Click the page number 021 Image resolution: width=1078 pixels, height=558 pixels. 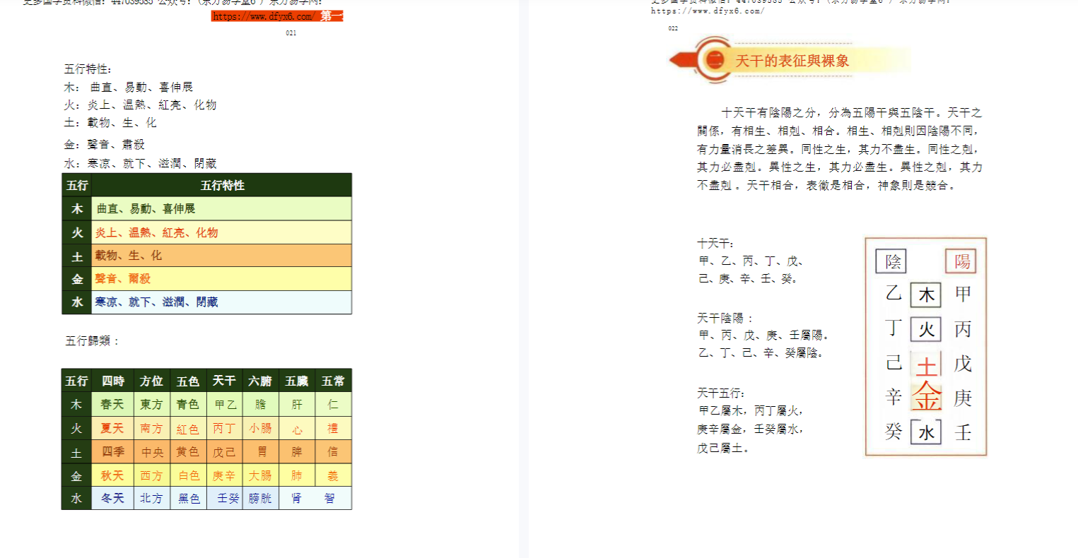(x=291, y=33)
